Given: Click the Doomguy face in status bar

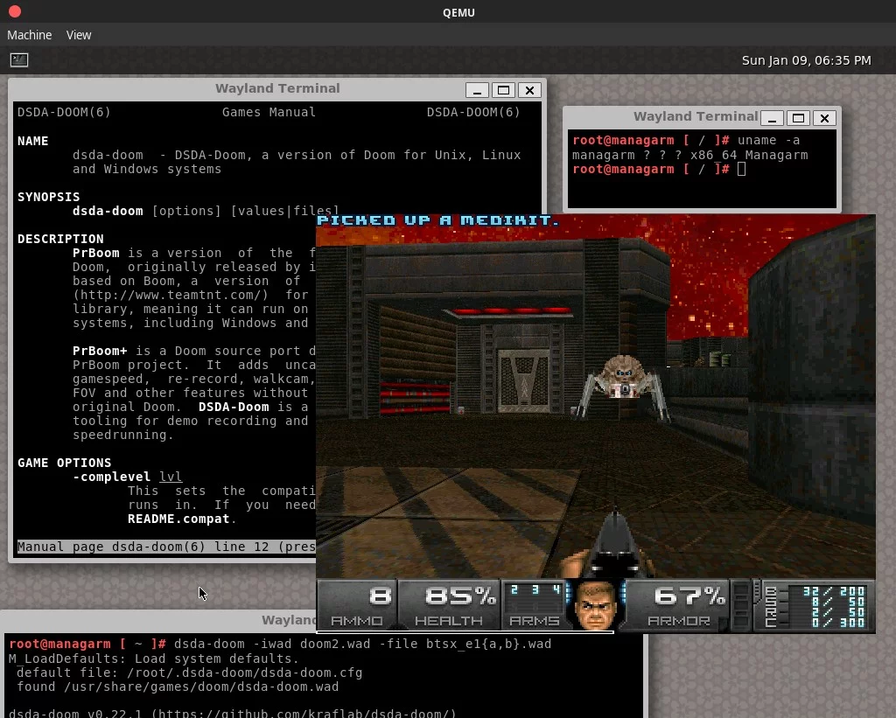Looking at the screenshot, I should point(594,605).
